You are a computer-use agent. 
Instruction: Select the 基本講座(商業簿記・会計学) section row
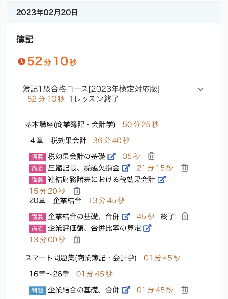[70, 125]
